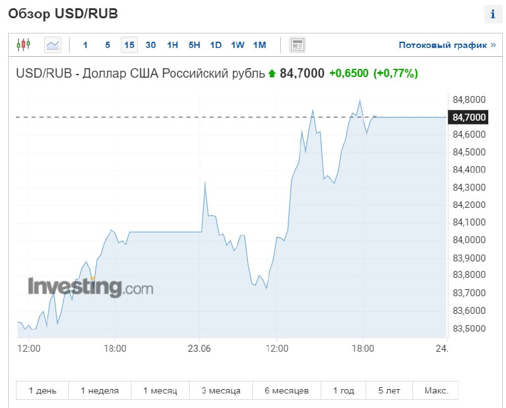Switch to 1D interval

pyautogui.click(x=216, y=45)
